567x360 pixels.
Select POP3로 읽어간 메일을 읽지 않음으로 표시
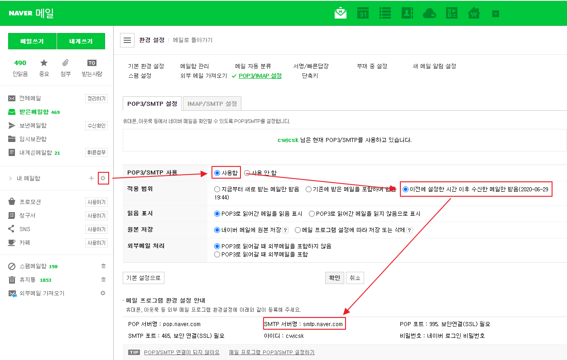[312, 213]
